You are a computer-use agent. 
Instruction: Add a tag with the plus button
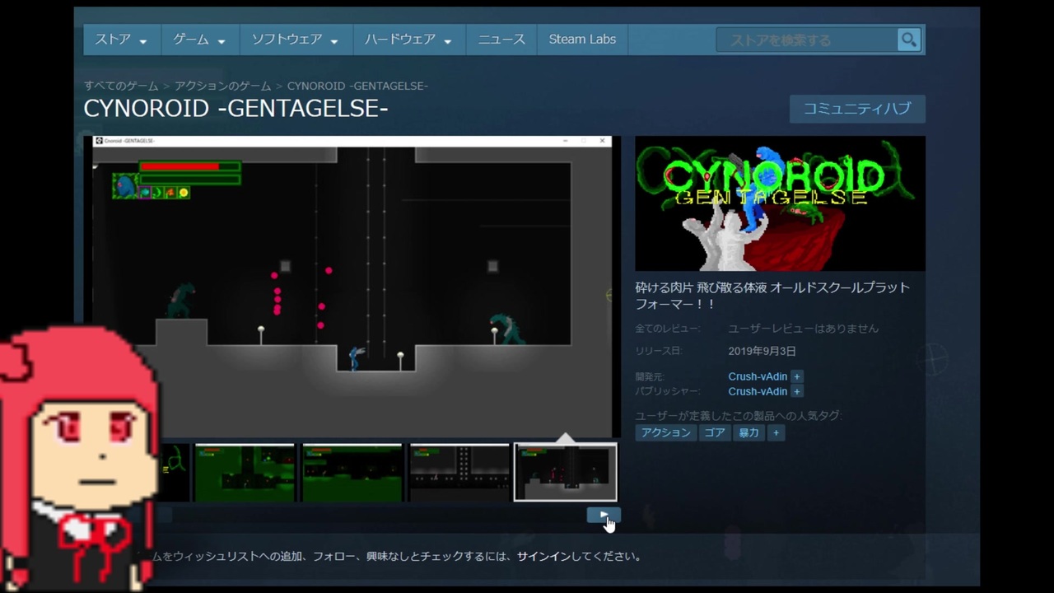tap(775, 432)
